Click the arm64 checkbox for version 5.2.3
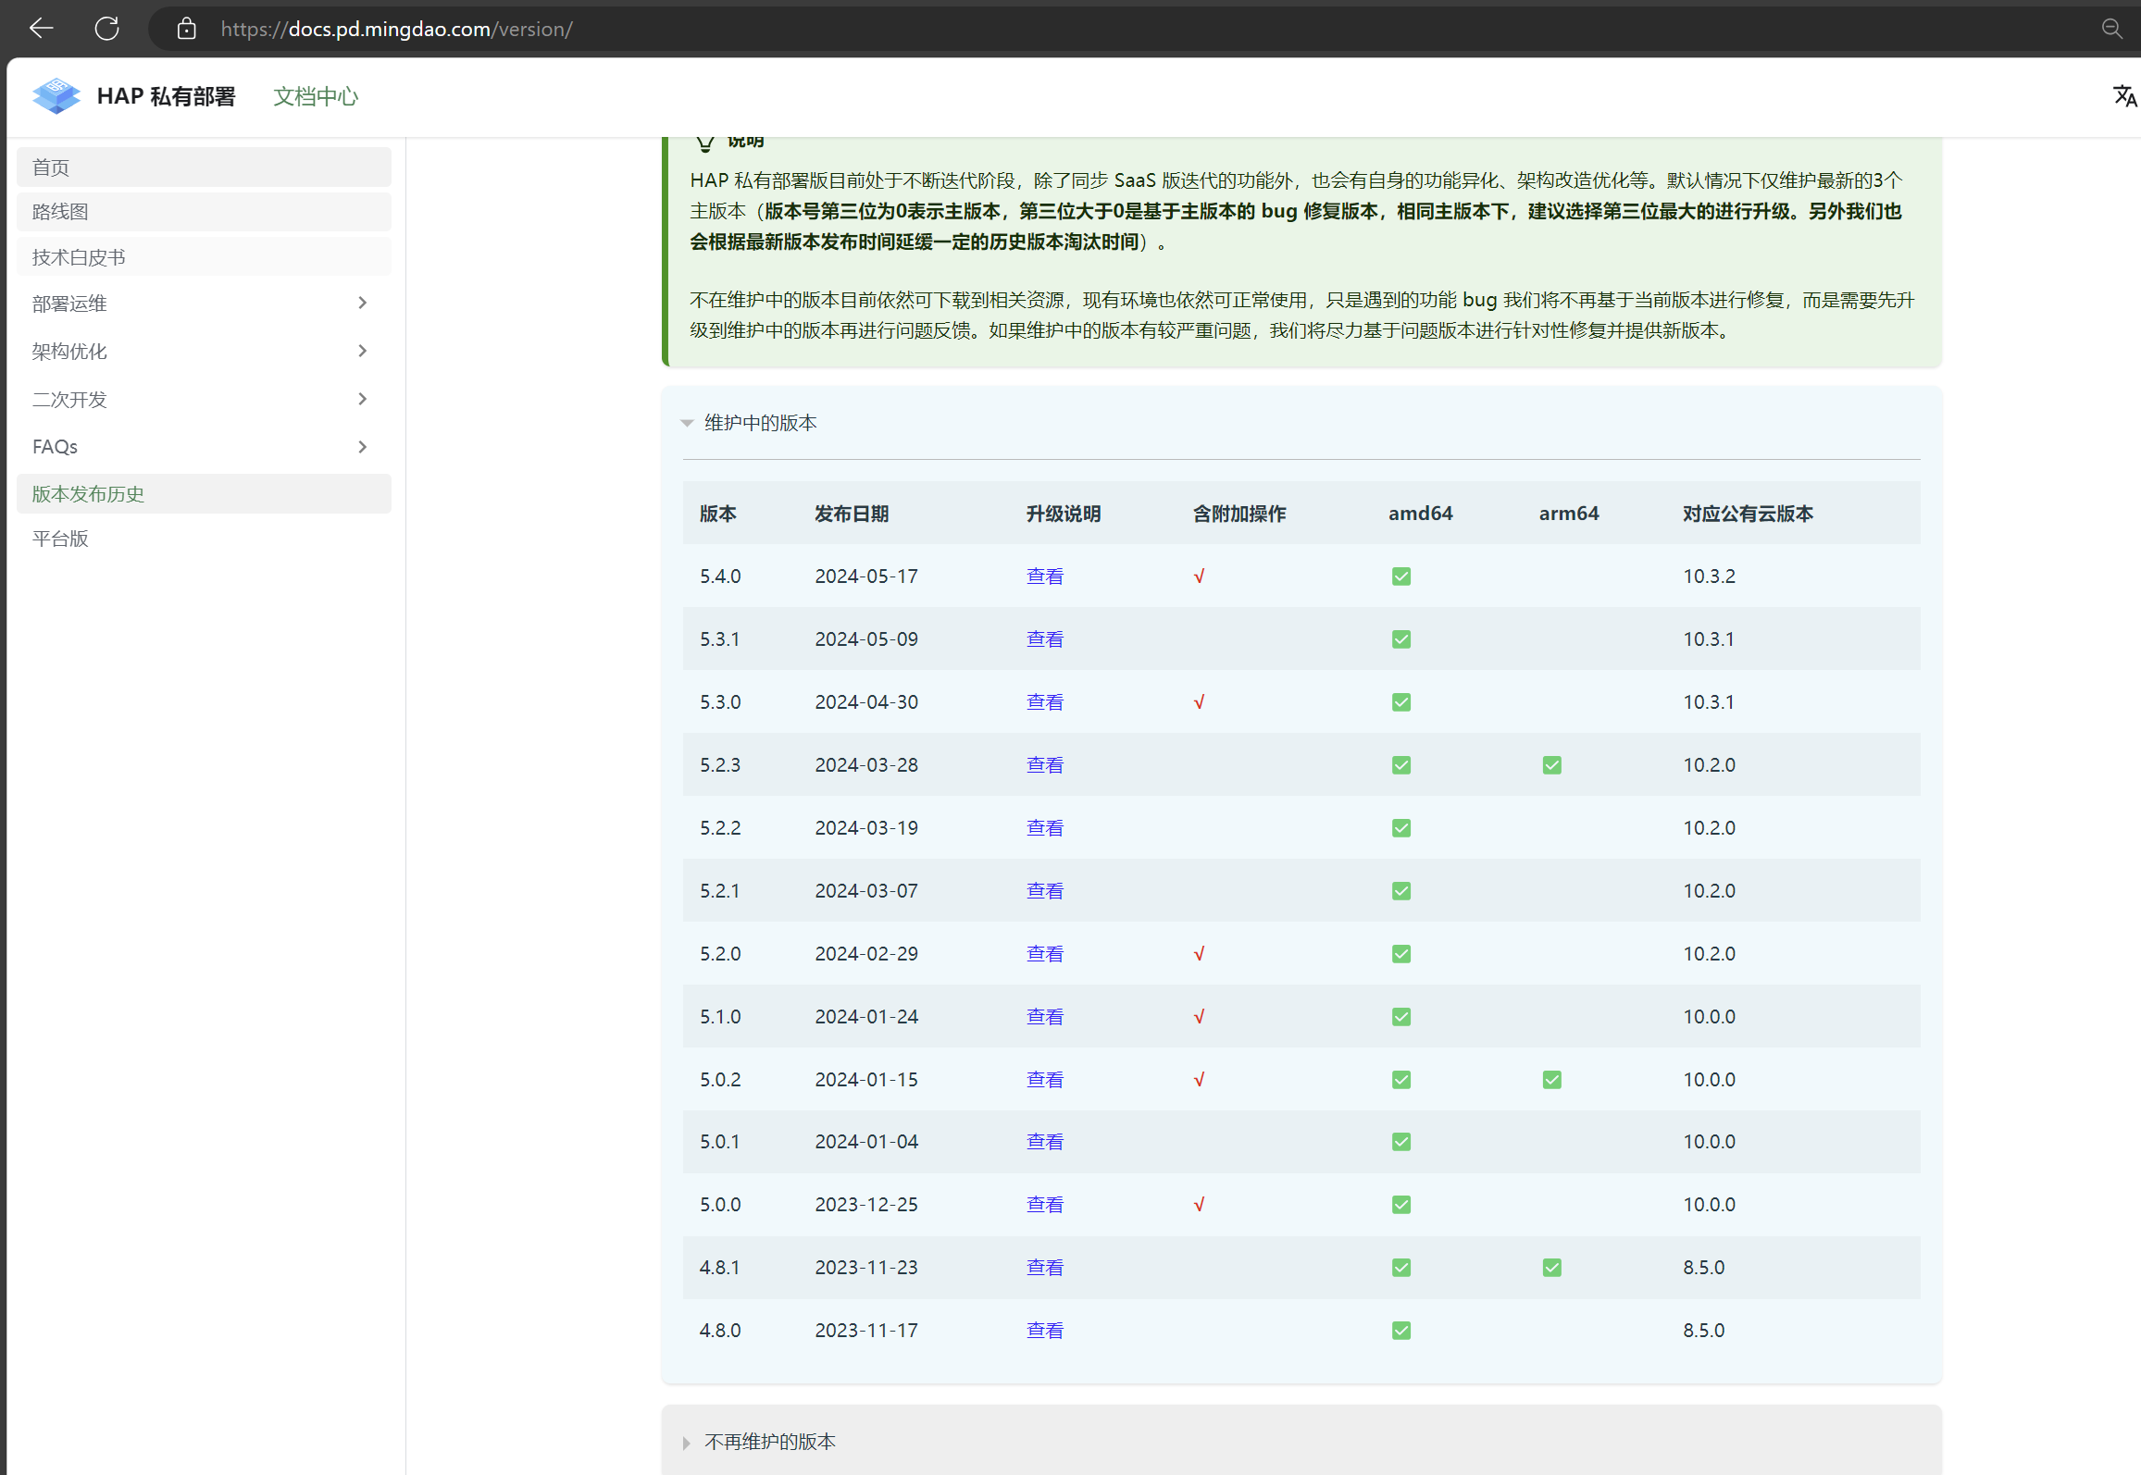 pyautogui.click(x=1551, y=765)
